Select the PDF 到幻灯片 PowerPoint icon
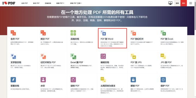The width and height of the screenshot is (196, 98). pyautogui.click(x=133, y=33)
